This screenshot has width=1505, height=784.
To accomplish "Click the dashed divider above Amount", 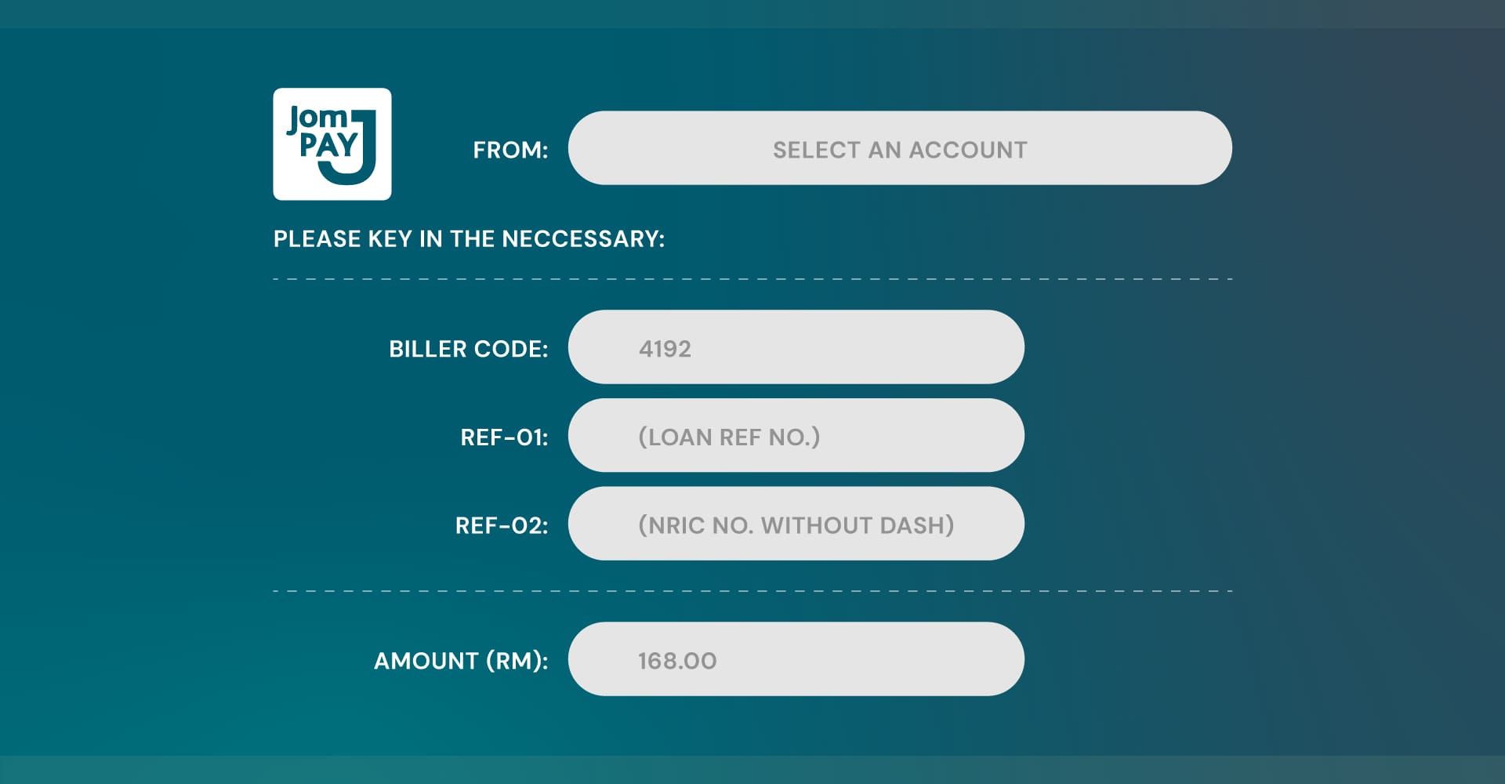I will click(752, 591).
